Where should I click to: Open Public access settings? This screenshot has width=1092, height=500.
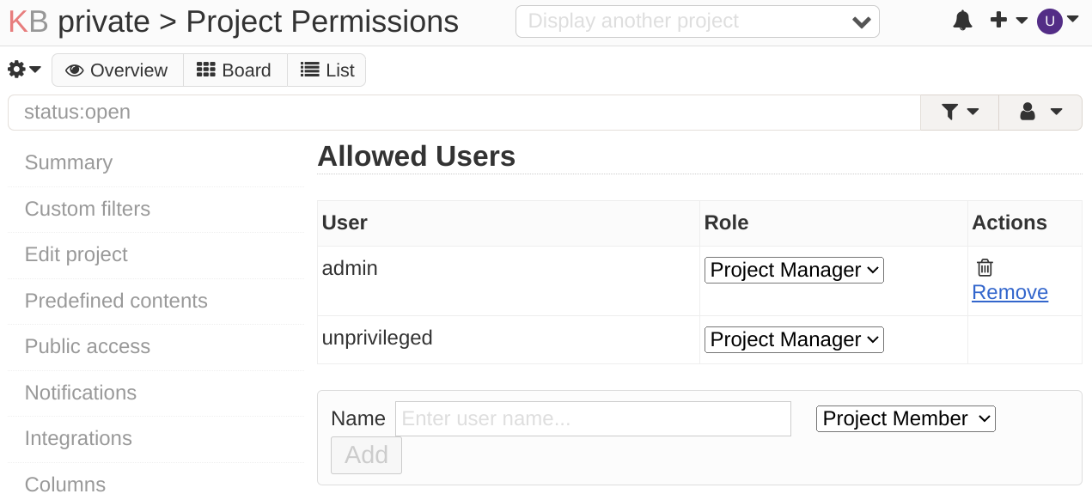pos(86,346)
